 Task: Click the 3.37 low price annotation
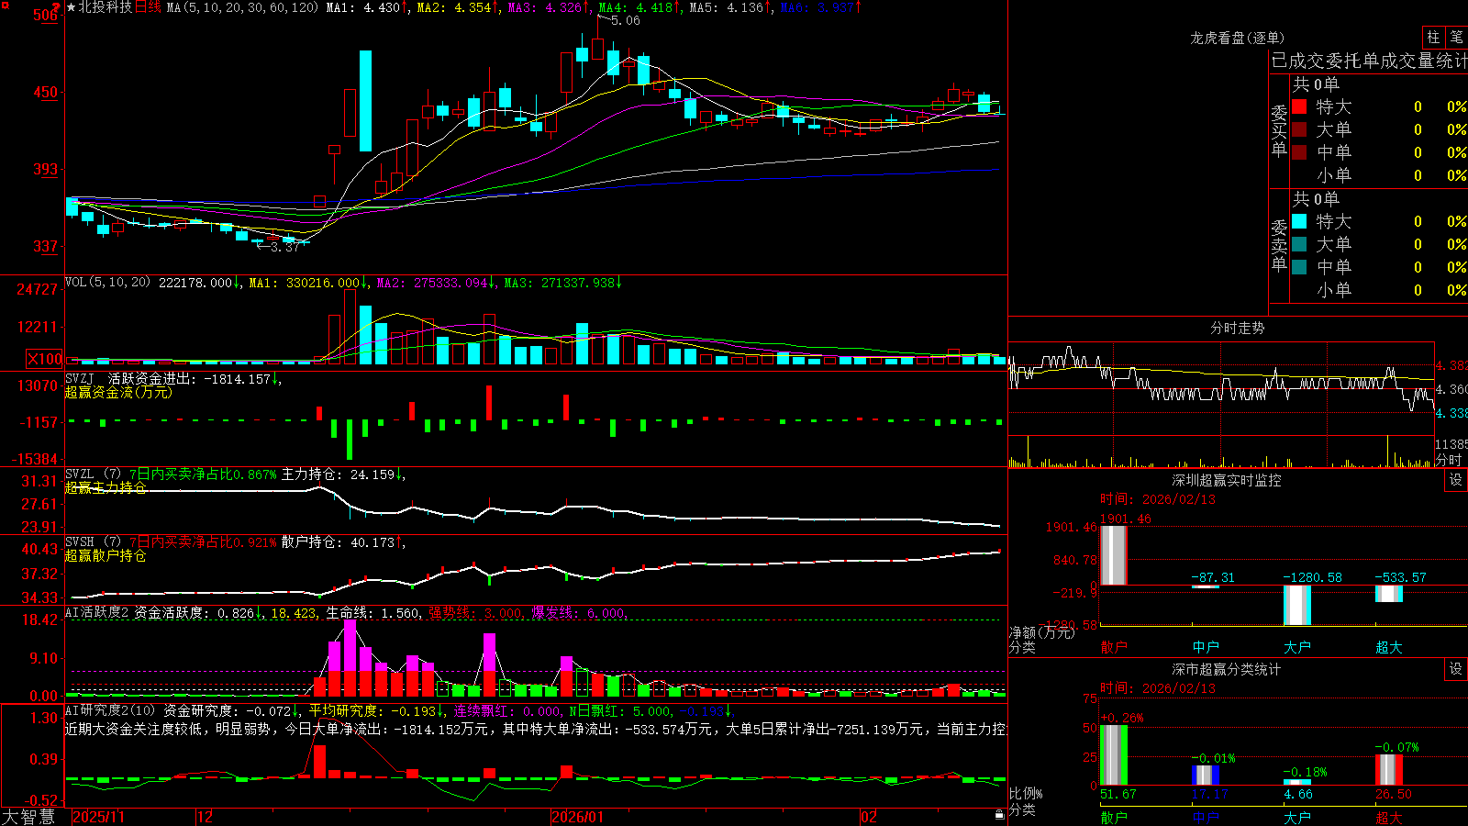[x=285, y=247]
